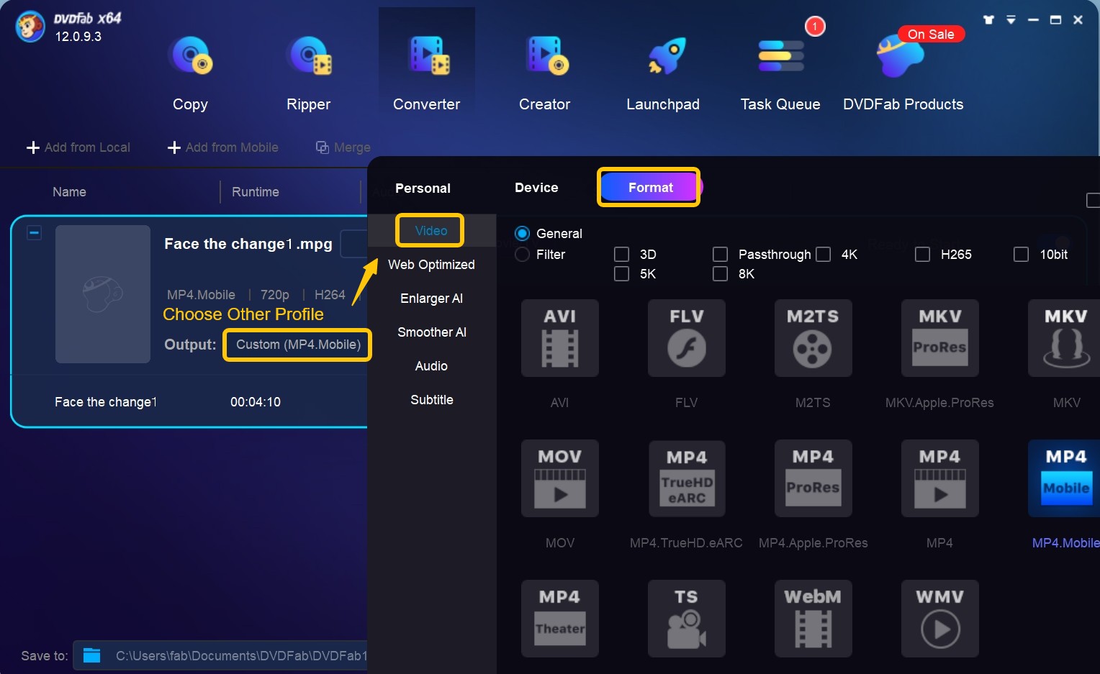Image resolution: width=1100 pixels, height=674 pixels.
Task: Open the skin shirt icon in title bar
Action: tap(988, 20)
